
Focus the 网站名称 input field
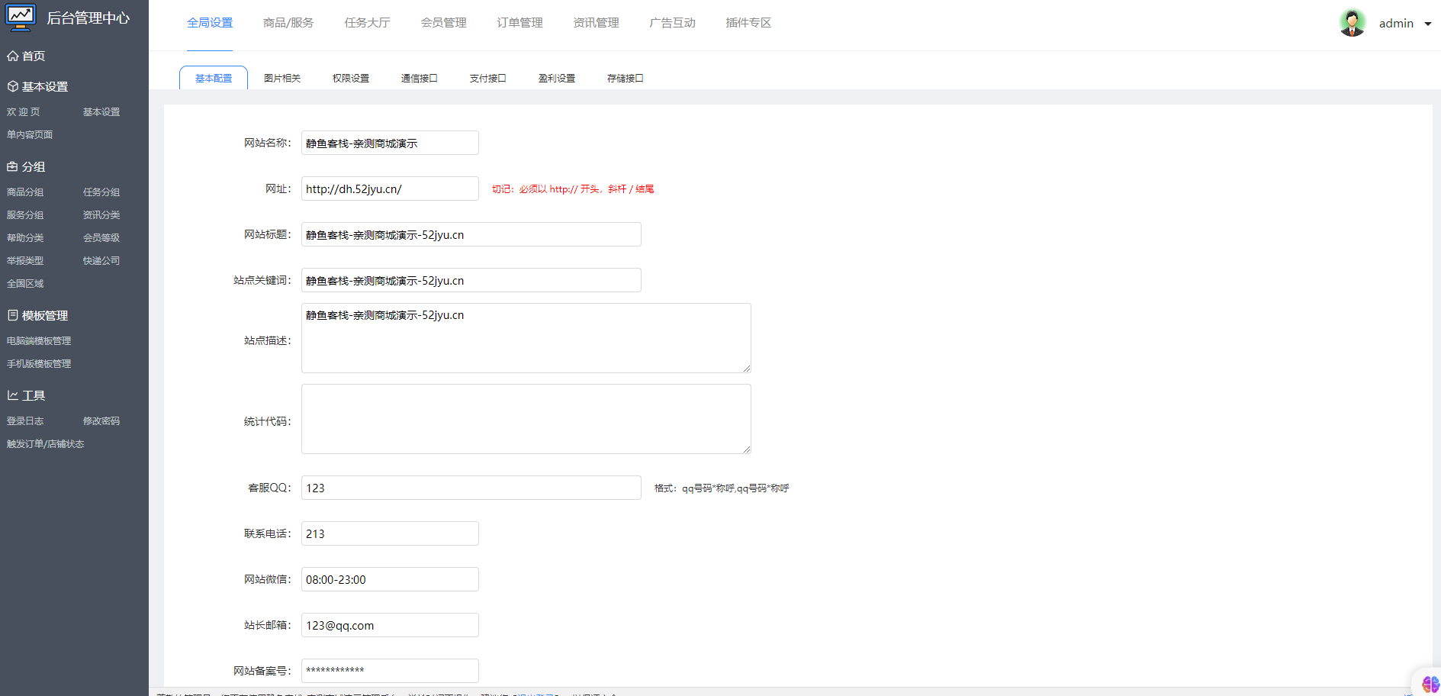390,143
